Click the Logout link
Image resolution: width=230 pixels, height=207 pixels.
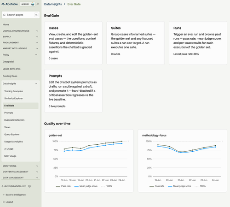point(9,202)
